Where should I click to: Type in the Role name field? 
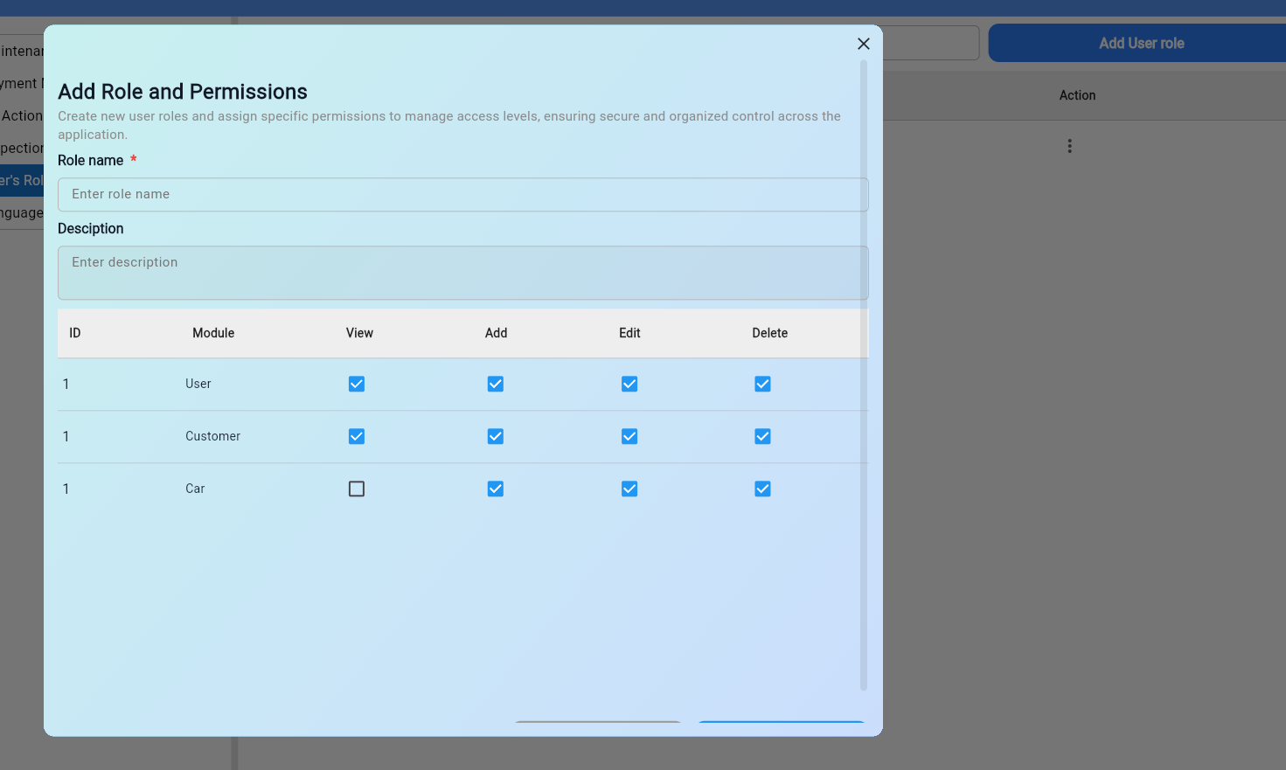pos(462,195)
